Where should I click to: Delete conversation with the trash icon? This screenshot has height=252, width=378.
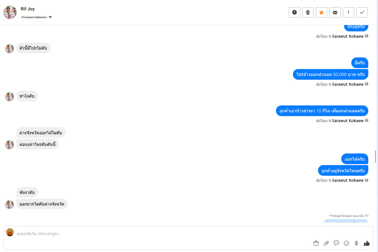[308, 12]
